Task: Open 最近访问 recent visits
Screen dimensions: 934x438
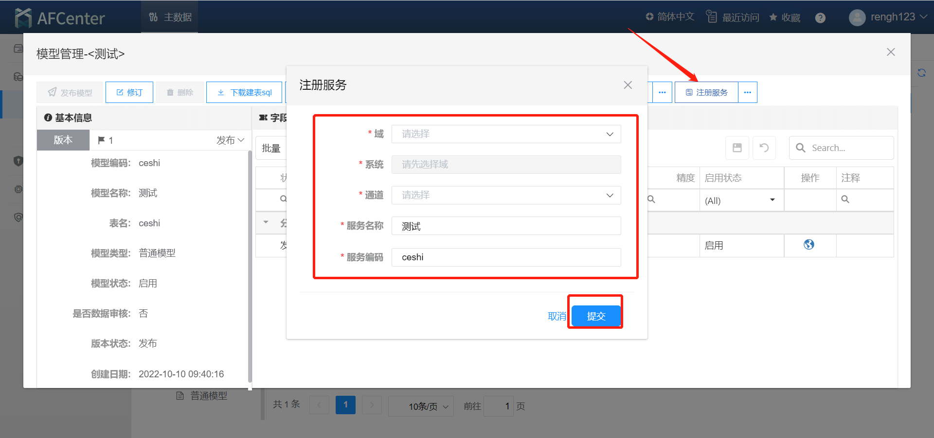Action: click(733, 17)
